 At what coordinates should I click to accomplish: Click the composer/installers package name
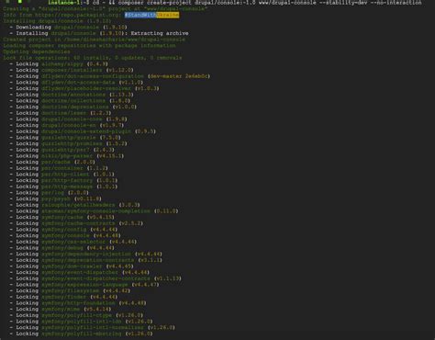(x=72, y=70)
